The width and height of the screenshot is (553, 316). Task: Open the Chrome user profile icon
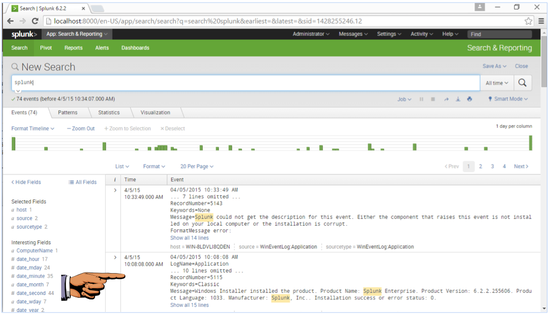[x=480, y=7]
